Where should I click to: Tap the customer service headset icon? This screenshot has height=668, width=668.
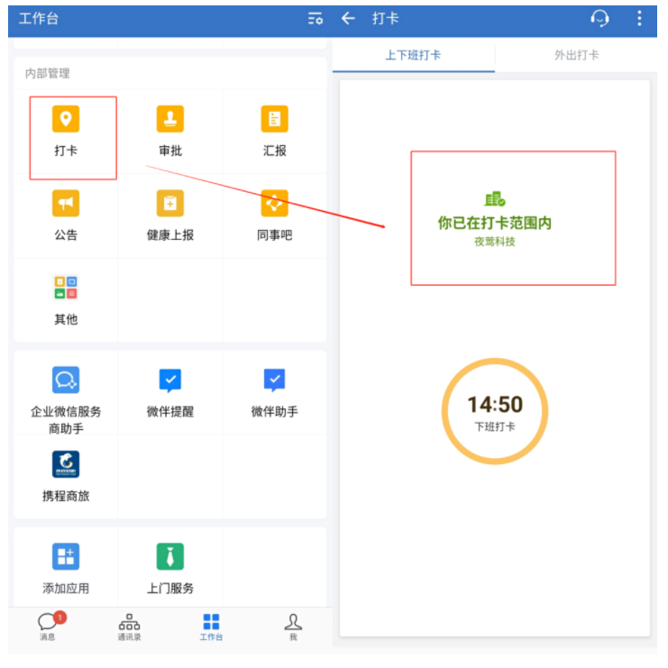click(x=599, y=19)
